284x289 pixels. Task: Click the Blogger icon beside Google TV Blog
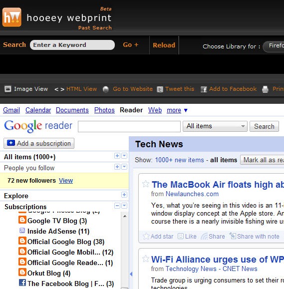[22, 220]
